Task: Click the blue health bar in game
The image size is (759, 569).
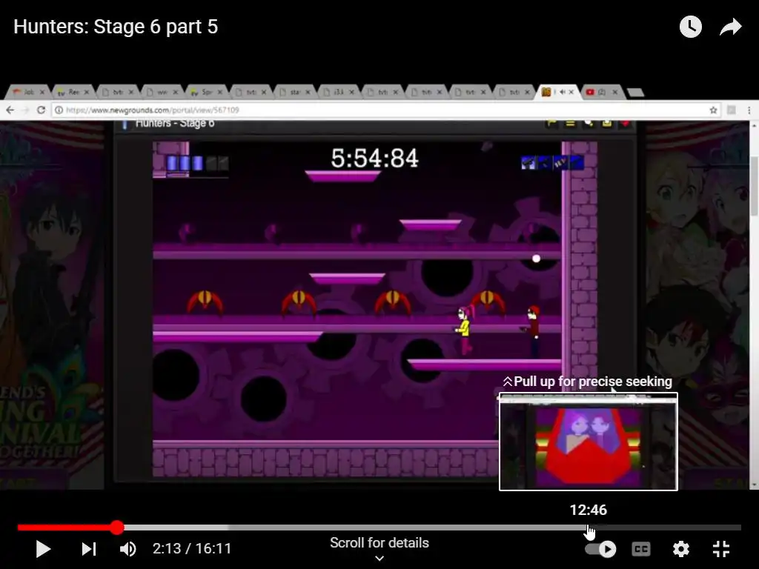Action: [x=197, y=163]
